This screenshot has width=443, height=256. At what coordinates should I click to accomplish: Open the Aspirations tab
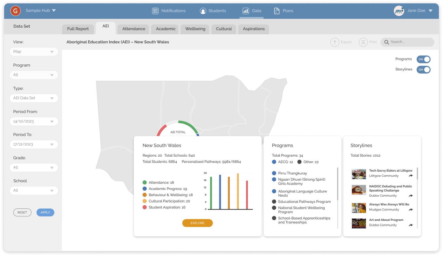[253, 29]
